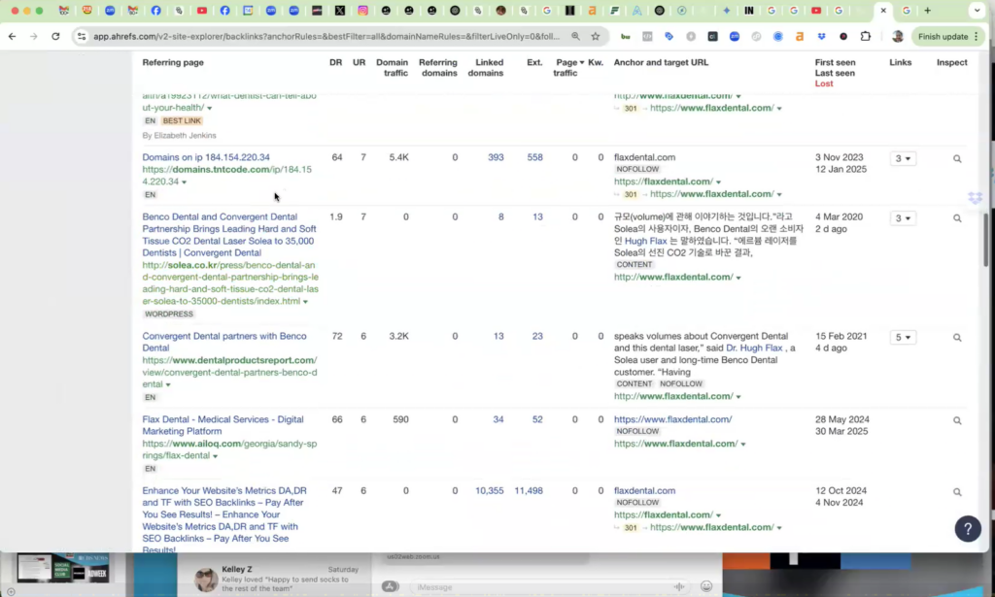This screenshot has width=995, height=597.
Task: Inspect the dentalproductsreport.com backlink row
Action: (957, 337)
